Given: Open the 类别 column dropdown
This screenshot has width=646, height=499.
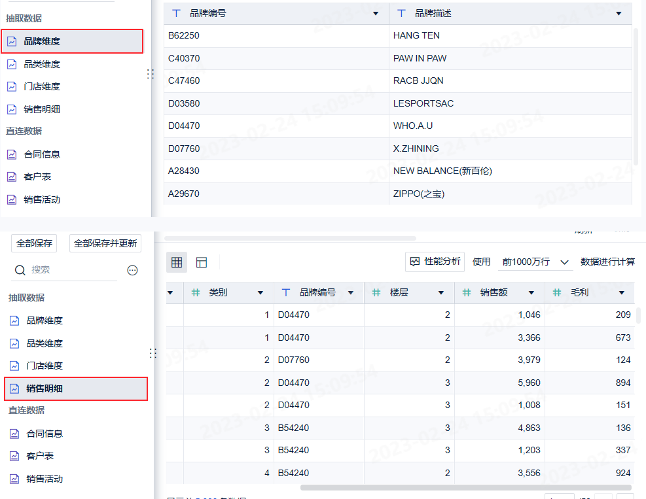Looking at the screenshot, I should pos(260,293).
